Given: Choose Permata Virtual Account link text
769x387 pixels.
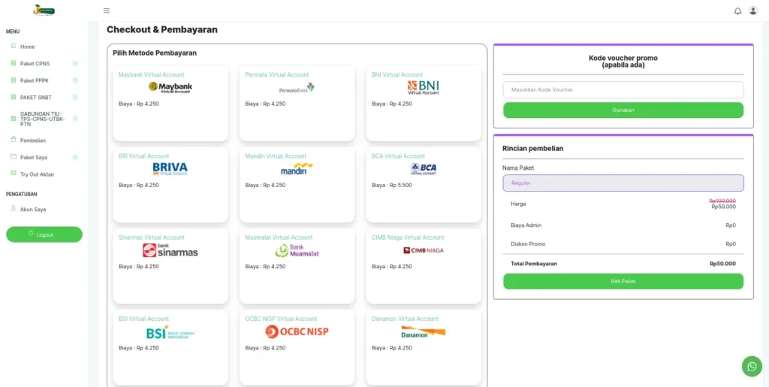Looking at the screenshot, I should pyautogui.click(x=277, y=74).
